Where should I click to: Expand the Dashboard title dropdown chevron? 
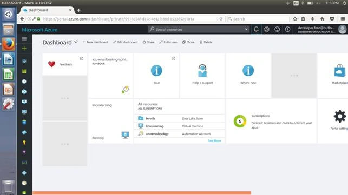click(x=76, y=42)
